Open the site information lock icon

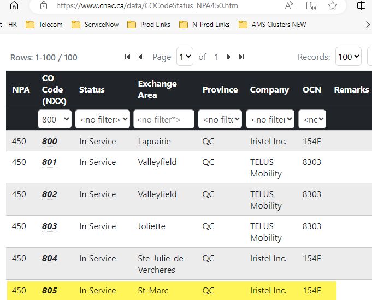pos(44,5)
